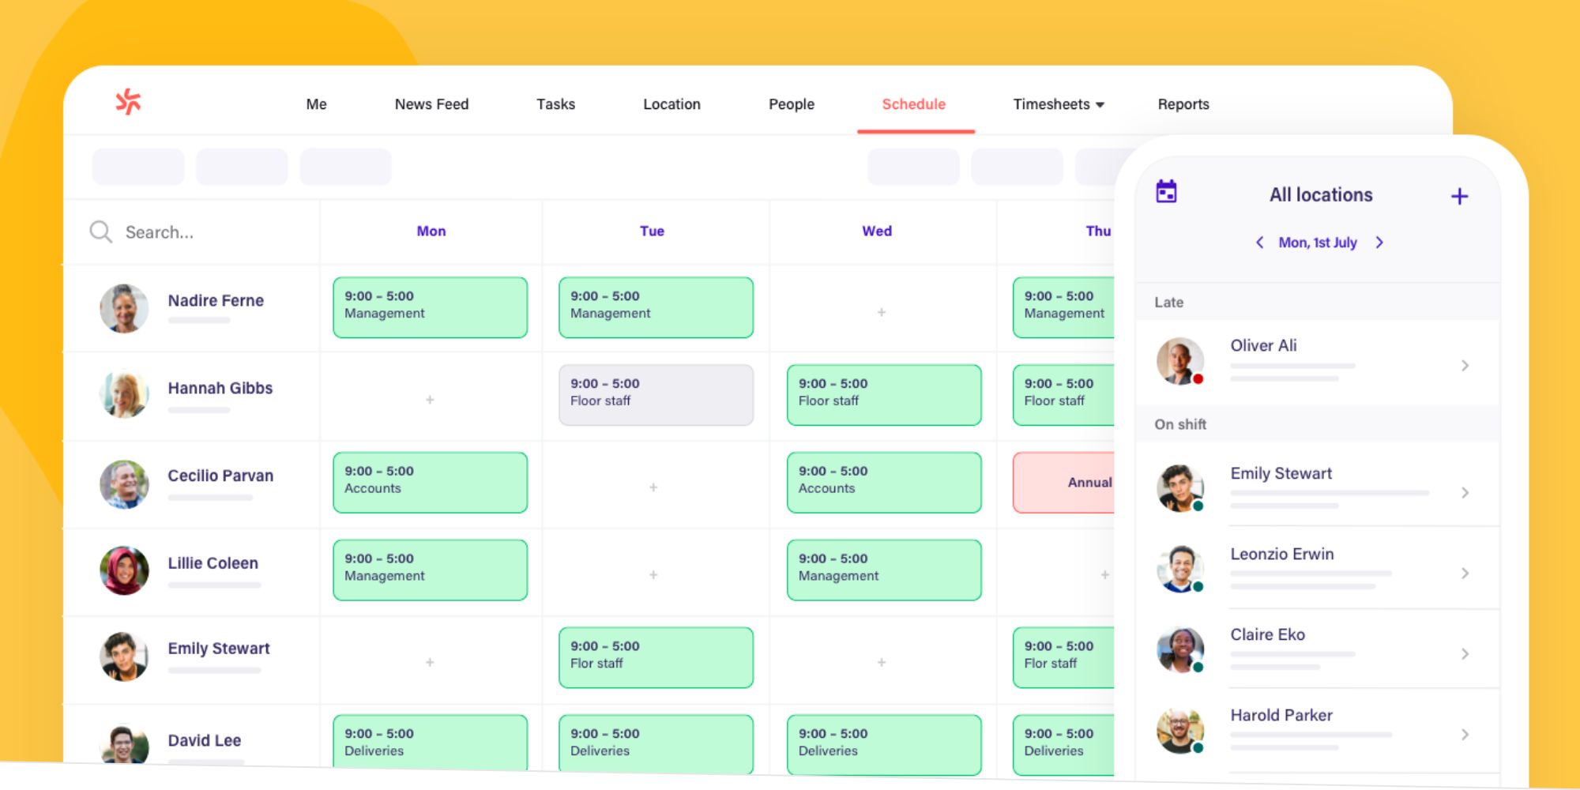Image resolution: width=1580 pixels, height=790 pixels.
Task: Open Nadire Ferne's Monday Management shift
Action: (x=431, y=307)
